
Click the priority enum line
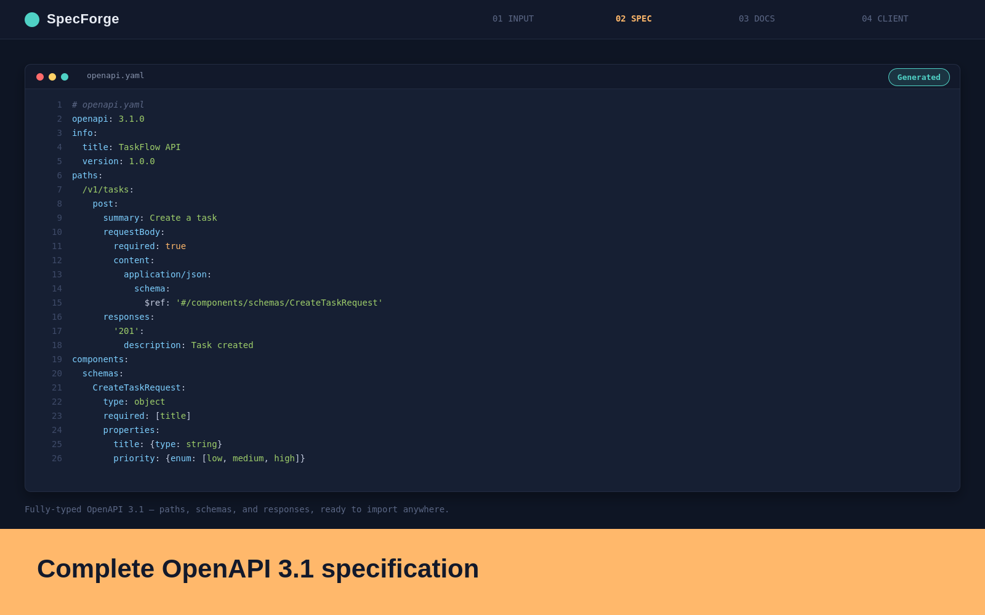pyautogui.click(x=209, y=458)
